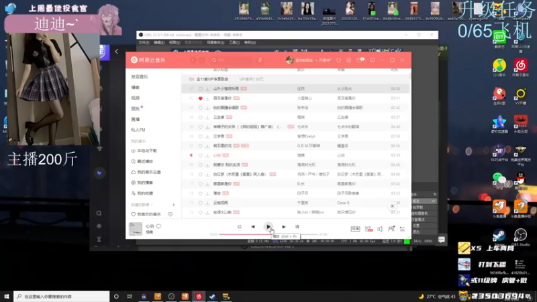Click the 开通VIP link
This screenshot has height=302, width=537.
pos(325,60)
